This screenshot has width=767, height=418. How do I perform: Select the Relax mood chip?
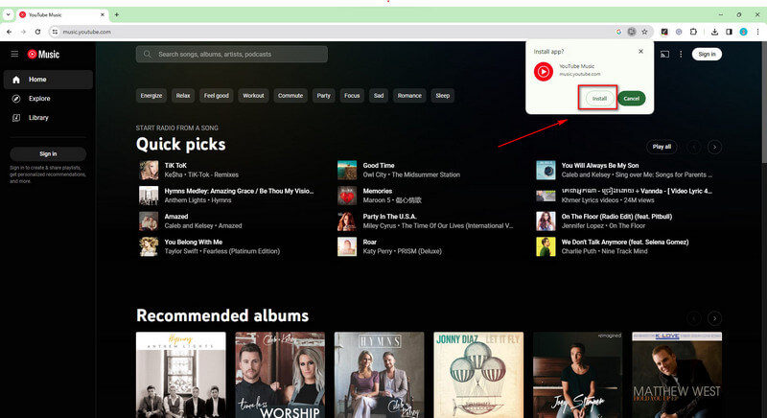click(x=183, y=96)
